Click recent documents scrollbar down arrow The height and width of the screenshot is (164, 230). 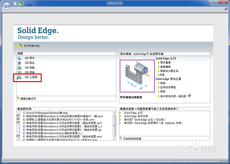point(114,139)
